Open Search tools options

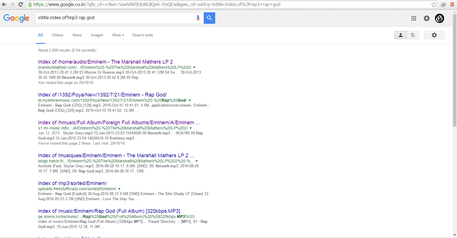(143, 35)
